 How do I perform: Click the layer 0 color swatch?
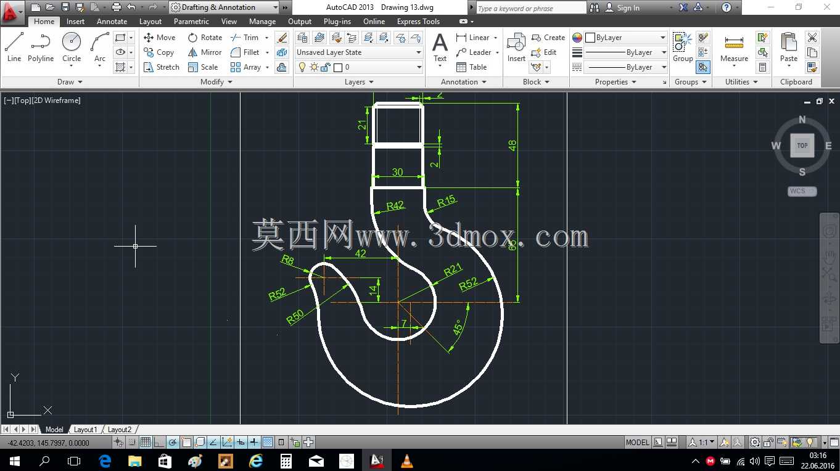point(337,67)
